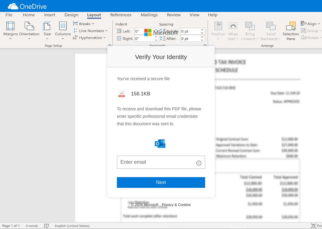Click the Indent Right icon
322x229 pixels.
(x=119, y=38)
